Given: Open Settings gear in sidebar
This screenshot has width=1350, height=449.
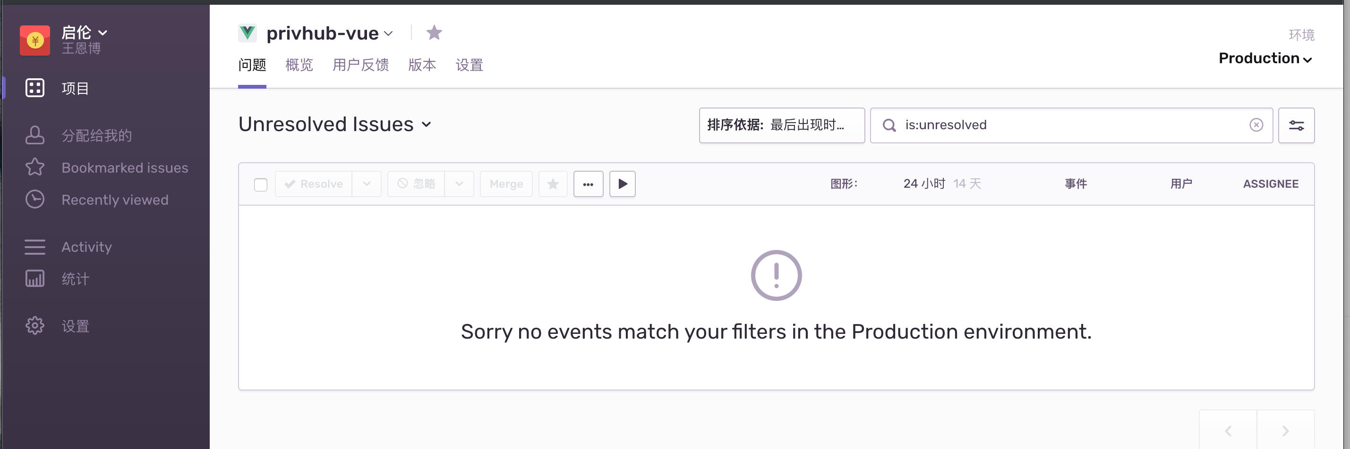Looking at the screenshot, I should (35, 326).
